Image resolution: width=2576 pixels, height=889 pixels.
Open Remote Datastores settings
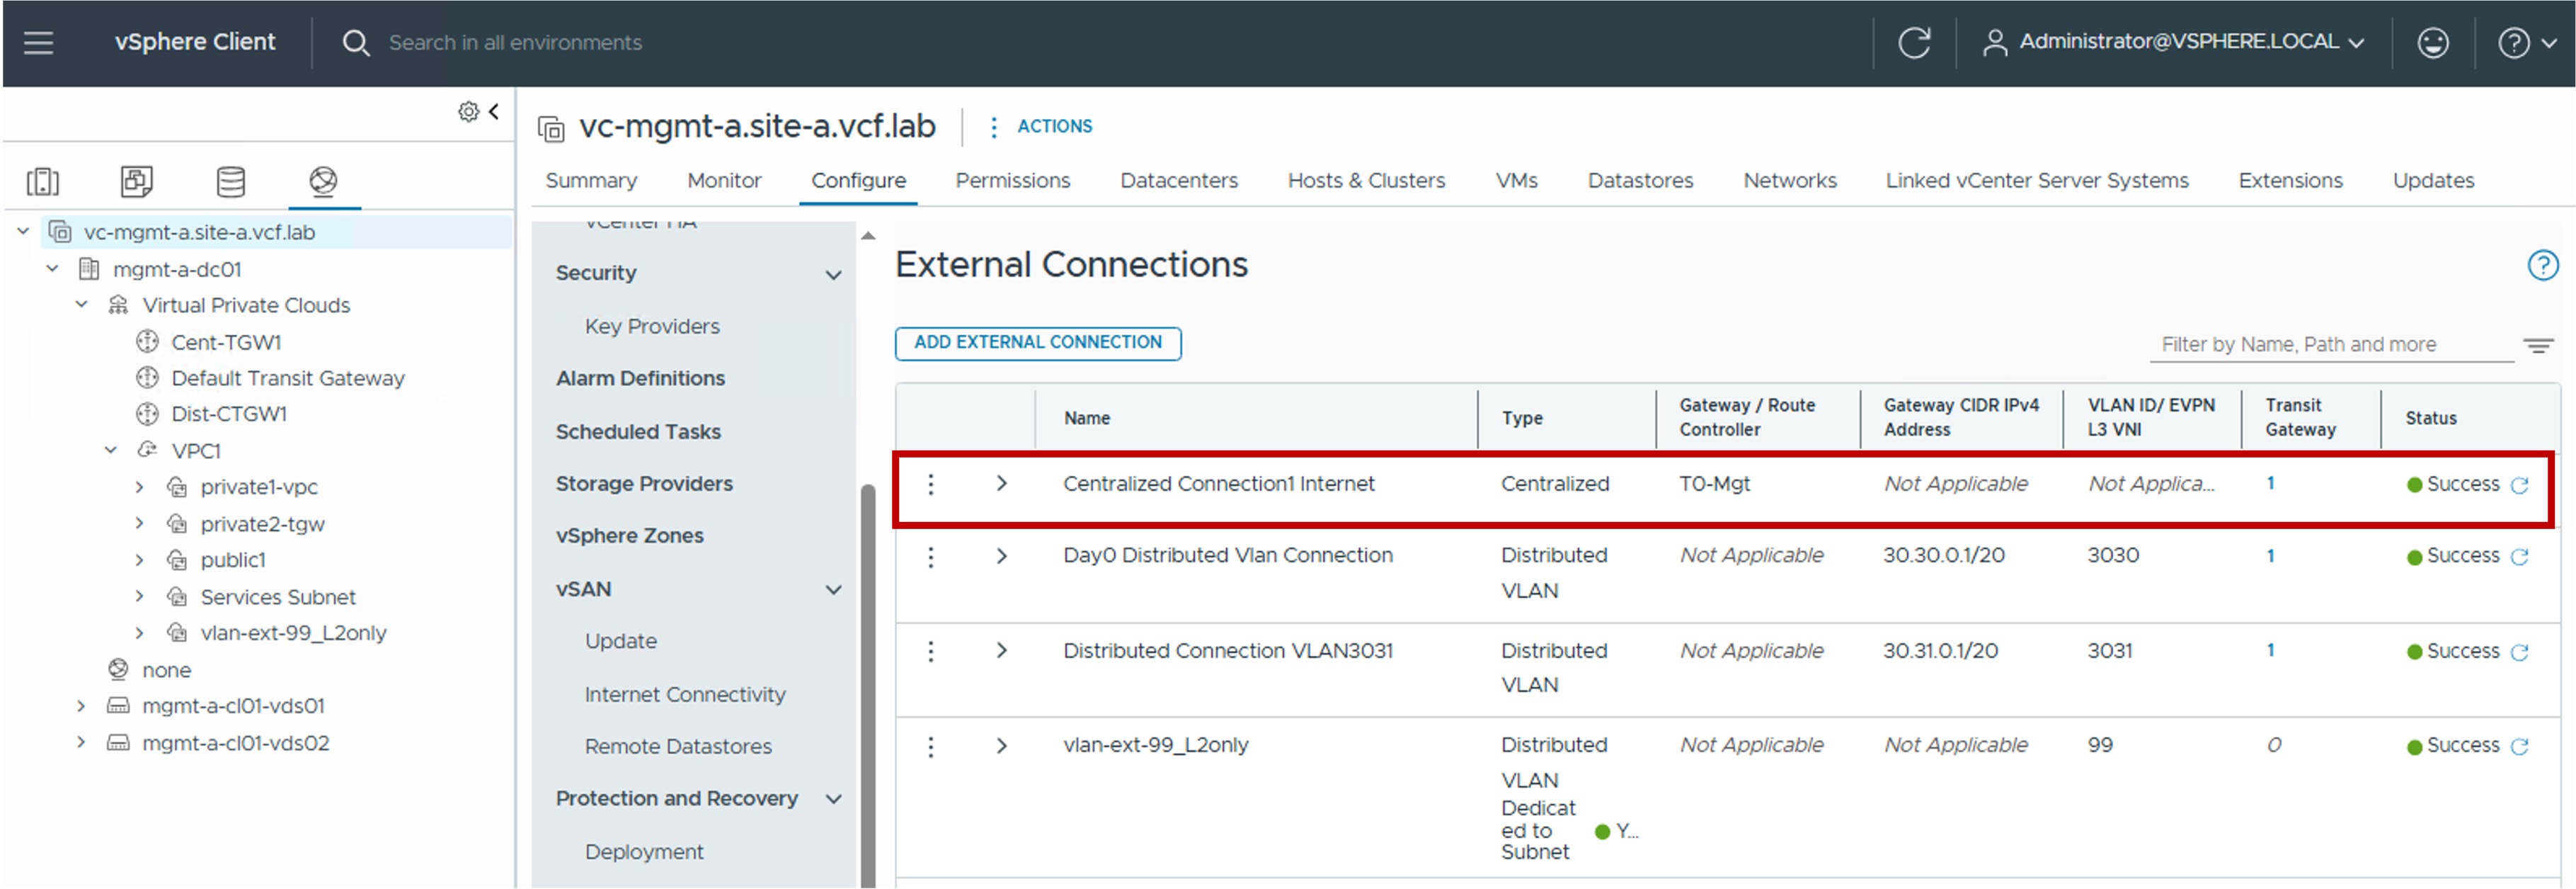click(x=678, y=747)
